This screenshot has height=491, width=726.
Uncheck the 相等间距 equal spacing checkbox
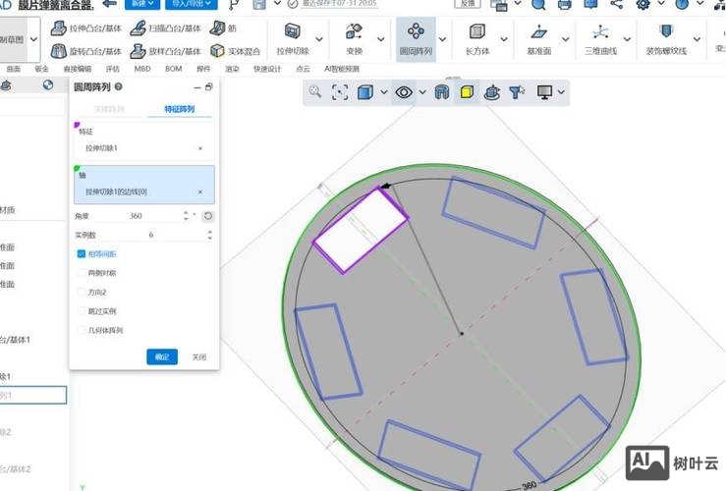[81, 253]
